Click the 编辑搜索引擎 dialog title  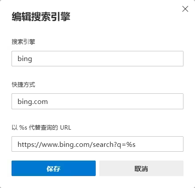point(41,17)
